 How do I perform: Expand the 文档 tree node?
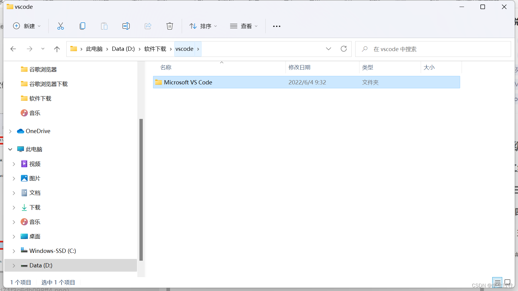pos(14,193)
